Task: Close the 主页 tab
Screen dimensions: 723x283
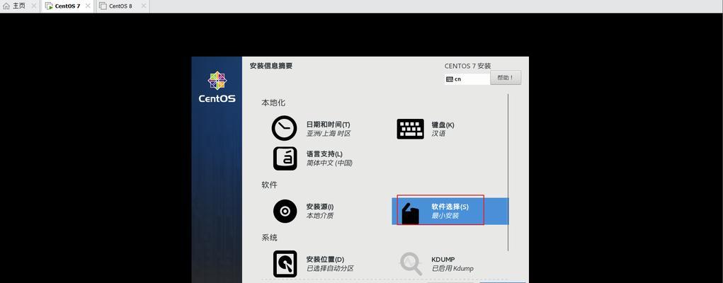Action: point(34,6)
